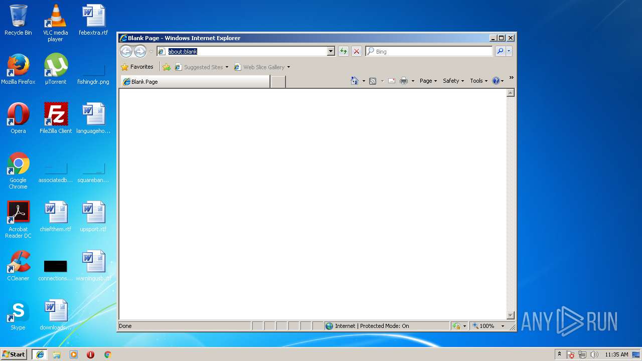
Task: Click the volume speaker tray icon
Action: coord(594,354)
